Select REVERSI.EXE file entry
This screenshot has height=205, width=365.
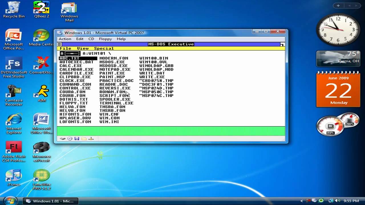pos(115,88)
